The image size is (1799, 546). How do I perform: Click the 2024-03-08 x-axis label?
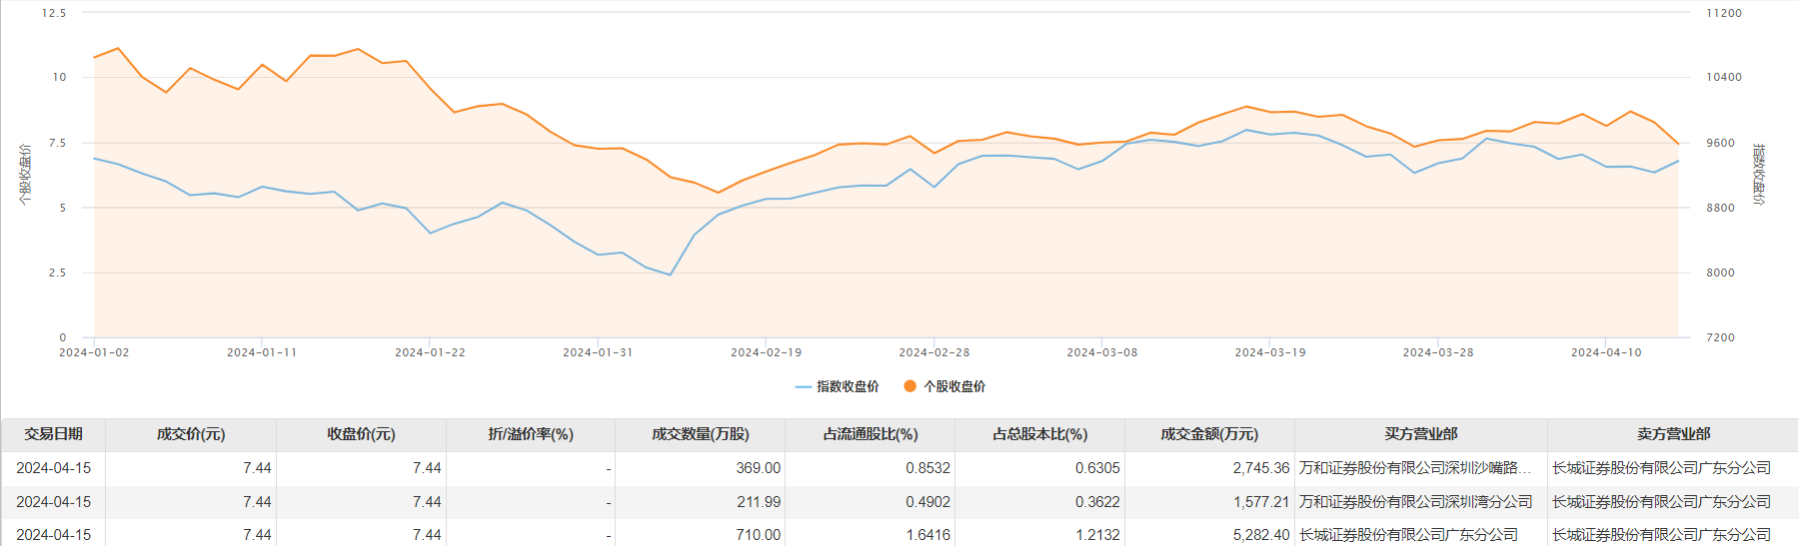tap(1101, 352)
